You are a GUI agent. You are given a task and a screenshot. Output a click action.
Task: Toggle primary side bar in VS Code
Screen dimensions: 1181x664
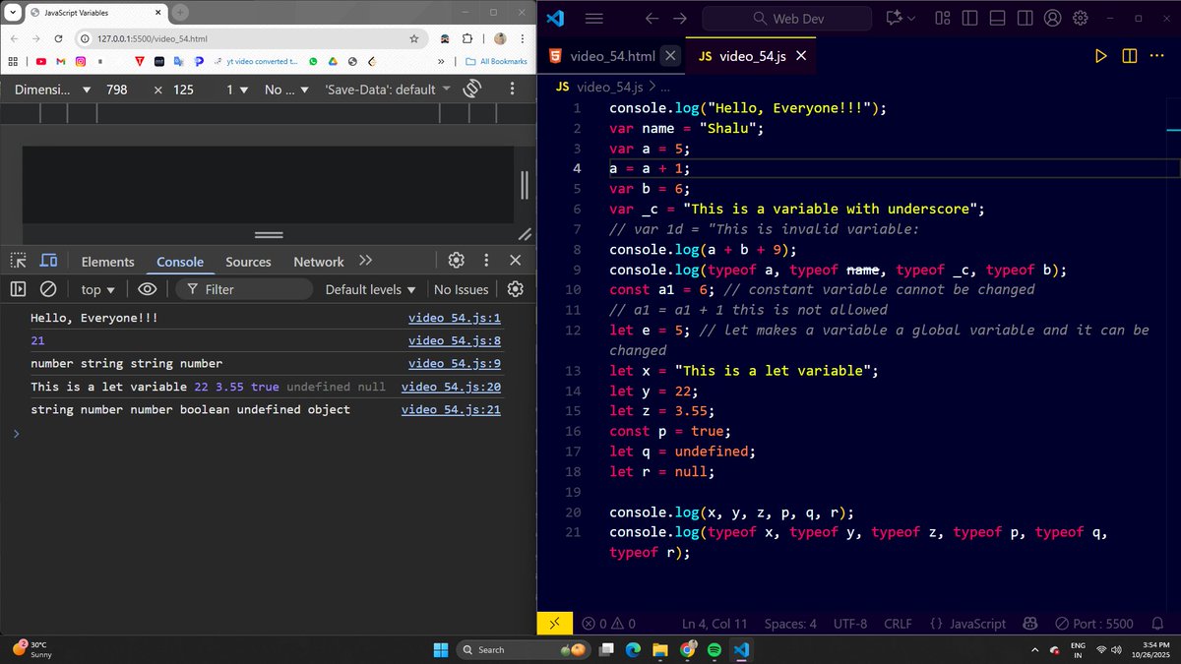[x=970, y=19]
